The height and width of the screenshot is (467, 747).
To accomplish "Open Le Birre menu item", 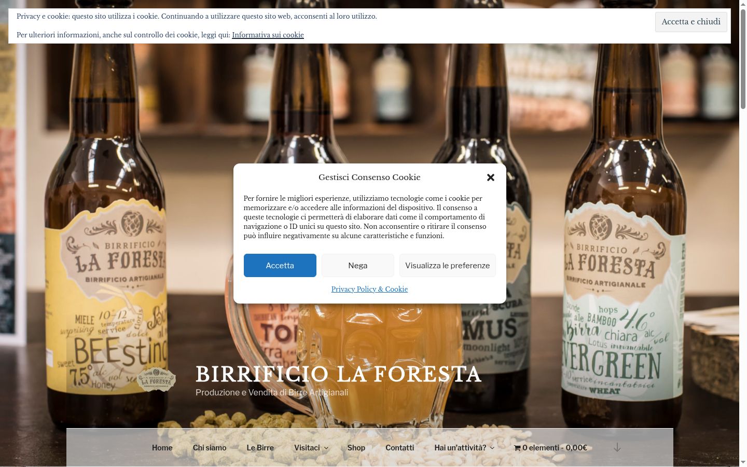I will click(x=260, y=448).
